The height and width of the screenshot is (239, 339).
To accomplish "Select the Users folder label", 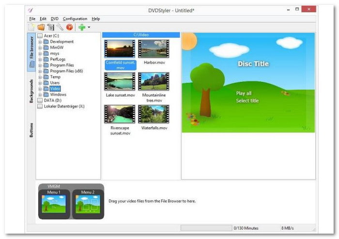I will coord(55,83).
